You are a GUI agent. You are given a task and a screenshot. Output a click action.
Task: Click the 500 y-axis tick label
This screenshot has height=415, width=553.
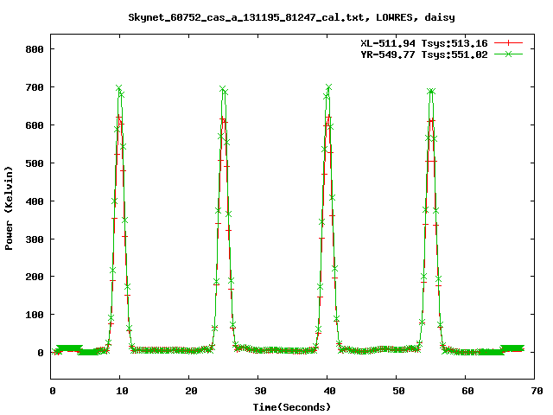tap(35, 163)
